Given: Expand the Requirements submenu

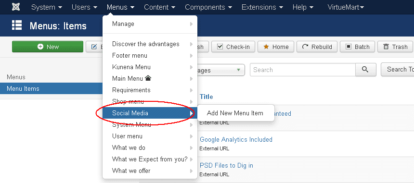Looking at the screenshot, I should [x=150, y=90].
